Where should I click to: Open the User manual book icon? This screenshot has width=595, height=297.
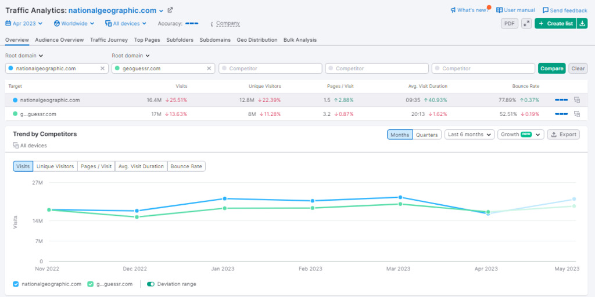pyautogui.click(x=499, y=10)
